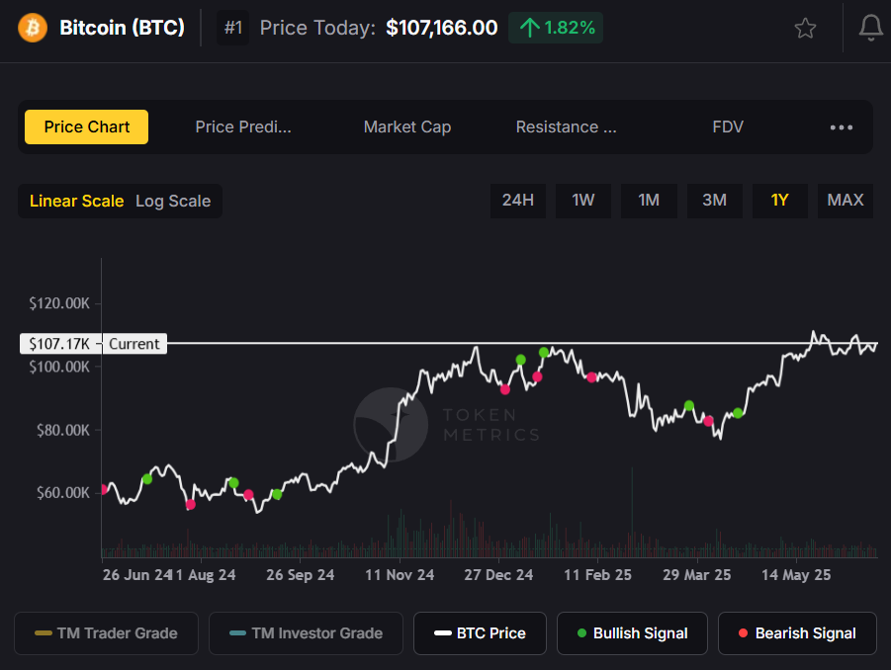891x670 pixels.
Task: Select Linear Scale option
Action: pos(77,201)
